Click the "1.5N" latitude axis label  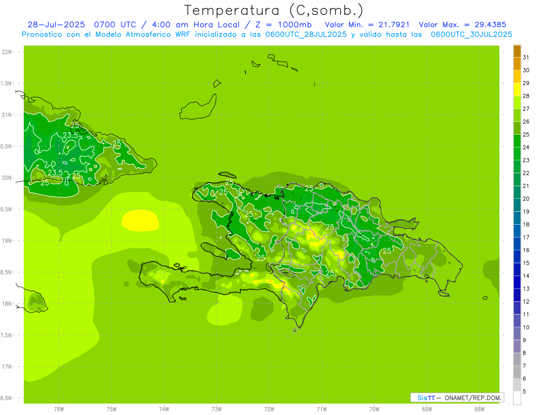7,83
